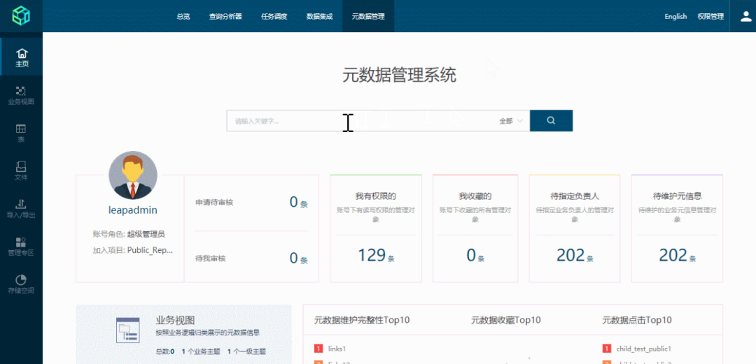Image resolution: width=756 pixels, height=364 pixels.
Task: Click 元数据点击Top10 heading
Action: [637, 320]
